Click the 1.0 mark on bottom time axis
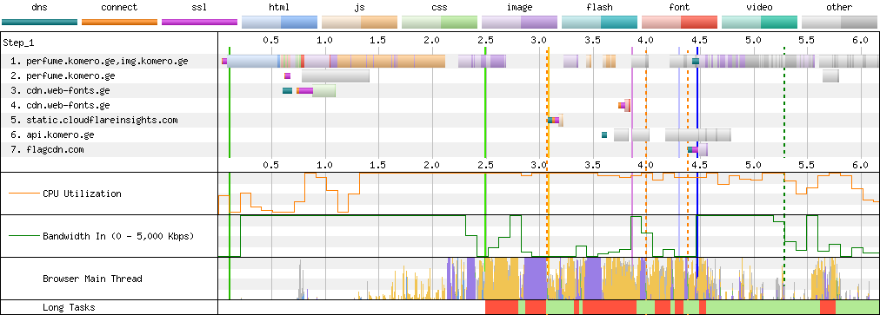This screenshot has width=880, height=315. [325, 166]
